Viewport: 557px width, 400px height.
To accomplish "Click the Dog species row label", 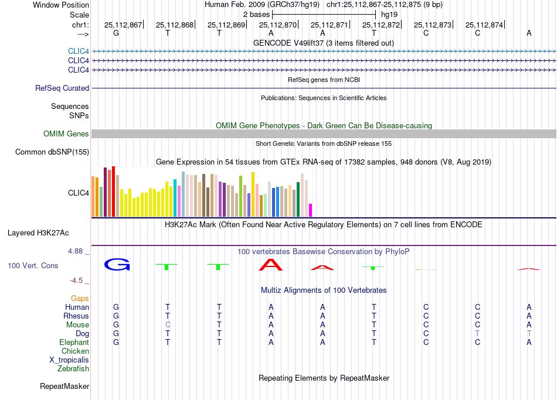I will click(x=82, y=334).
